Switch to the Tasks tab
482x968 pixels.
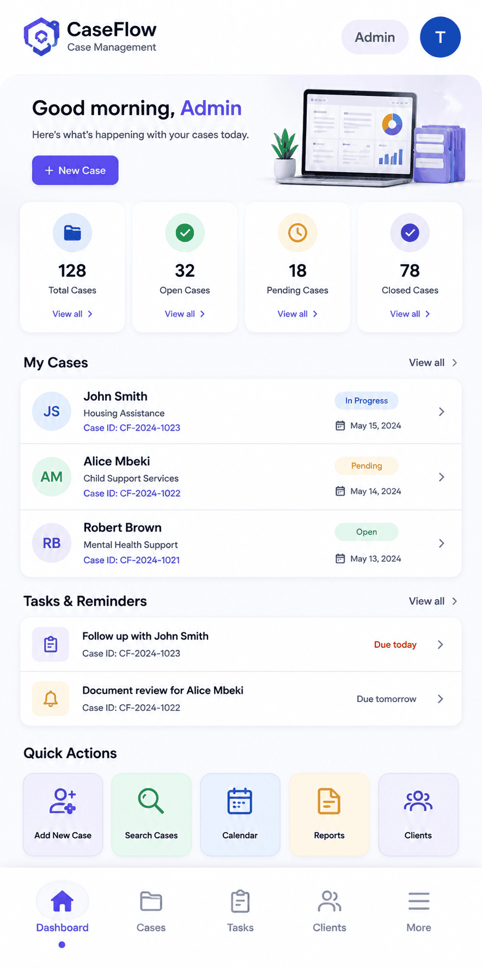click(240, 911)
